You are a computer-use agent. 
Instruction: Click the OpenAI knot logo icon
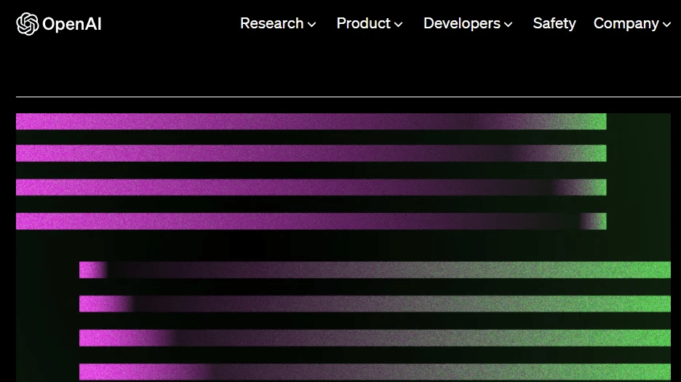tap(27, 24)
